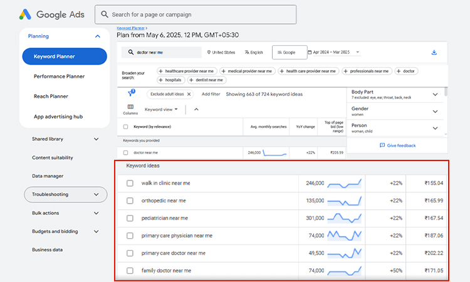Click the refine keywords panel scrollbar

pyautogui.click(x=446, y=91)
